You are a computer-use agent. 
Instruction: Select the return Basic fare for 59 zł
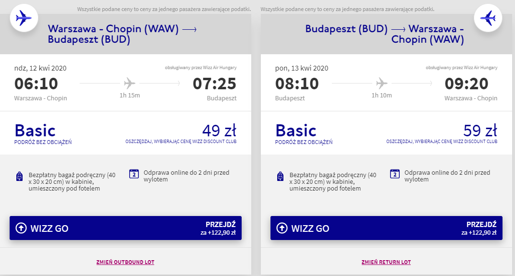click(x=296, y=131)
